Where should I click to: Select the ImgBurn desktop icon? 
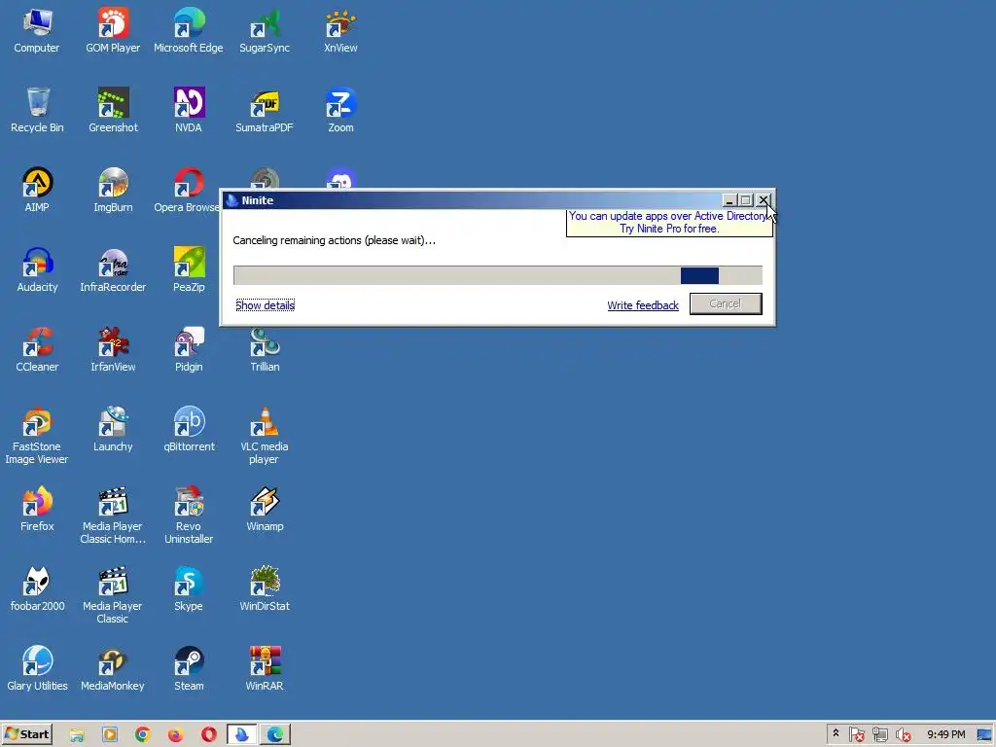[113, 190]
